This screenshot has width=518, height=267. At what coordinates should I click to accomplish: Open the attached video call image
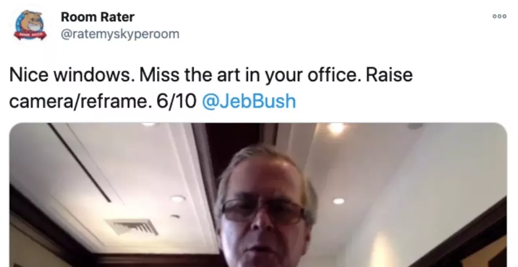coord(258,195)
